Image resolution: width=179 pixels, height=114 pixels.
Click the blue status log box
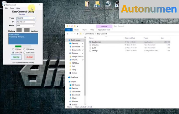pyautogui.click(x=23, y=39)
